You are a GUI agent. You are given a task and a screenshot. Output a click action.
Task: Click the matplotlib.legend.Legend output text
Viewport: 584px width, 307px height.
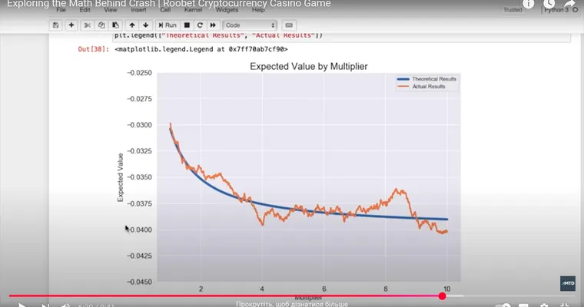coord(201,49)
